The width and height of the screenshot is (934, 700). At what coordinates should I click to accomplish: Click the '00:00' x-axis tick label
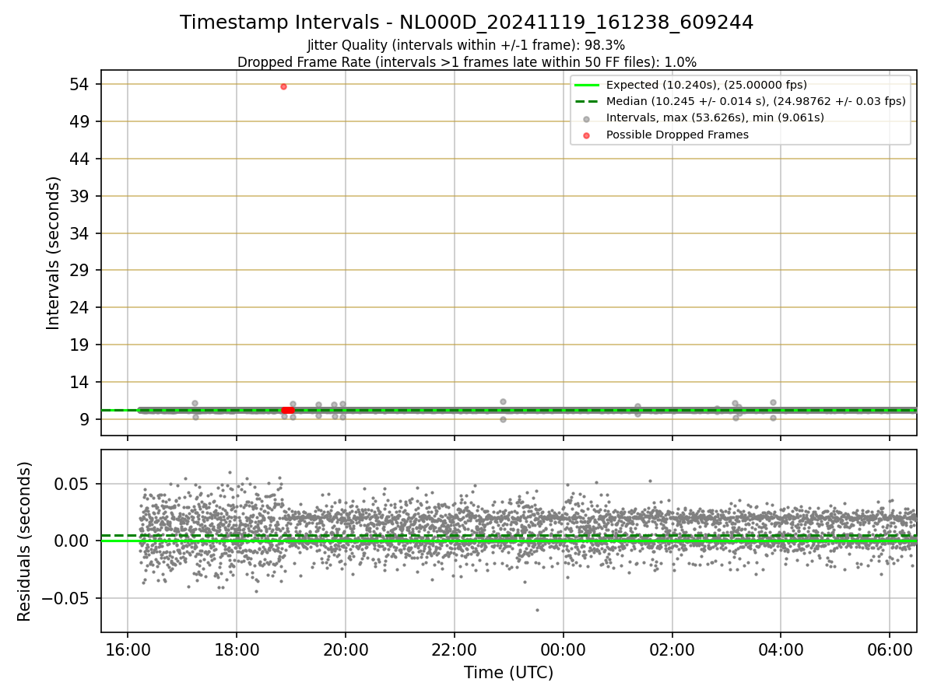(x=564, y=649)
